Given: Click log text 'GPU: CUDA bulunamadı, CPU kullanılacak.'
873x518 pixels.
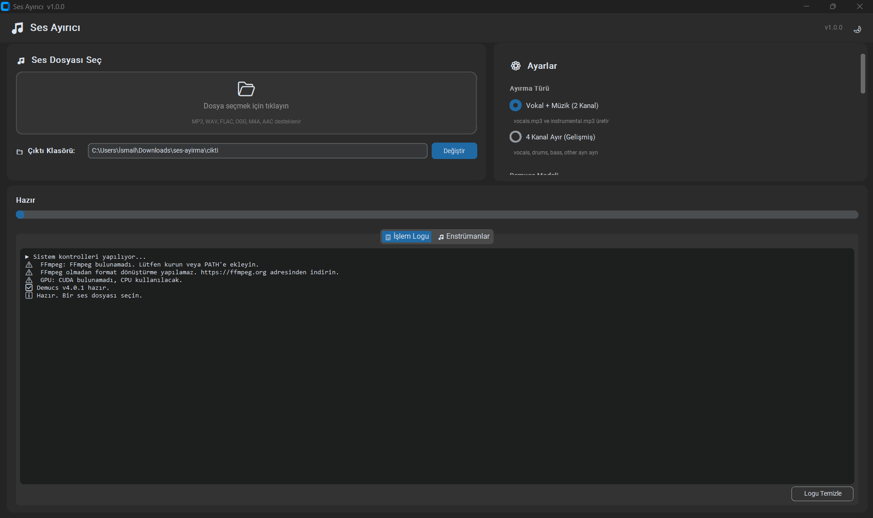Looking at the screenshot, I should [x=111, y=280].
